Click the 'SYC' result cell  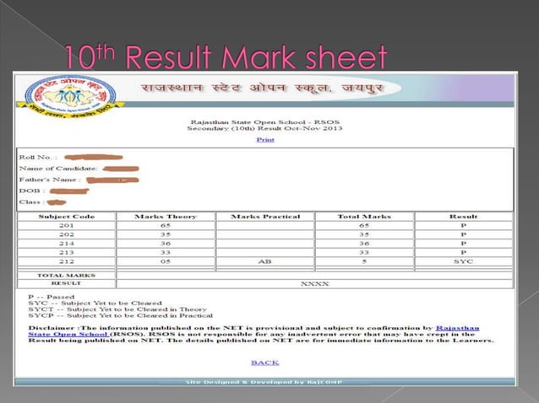(463, 261)
